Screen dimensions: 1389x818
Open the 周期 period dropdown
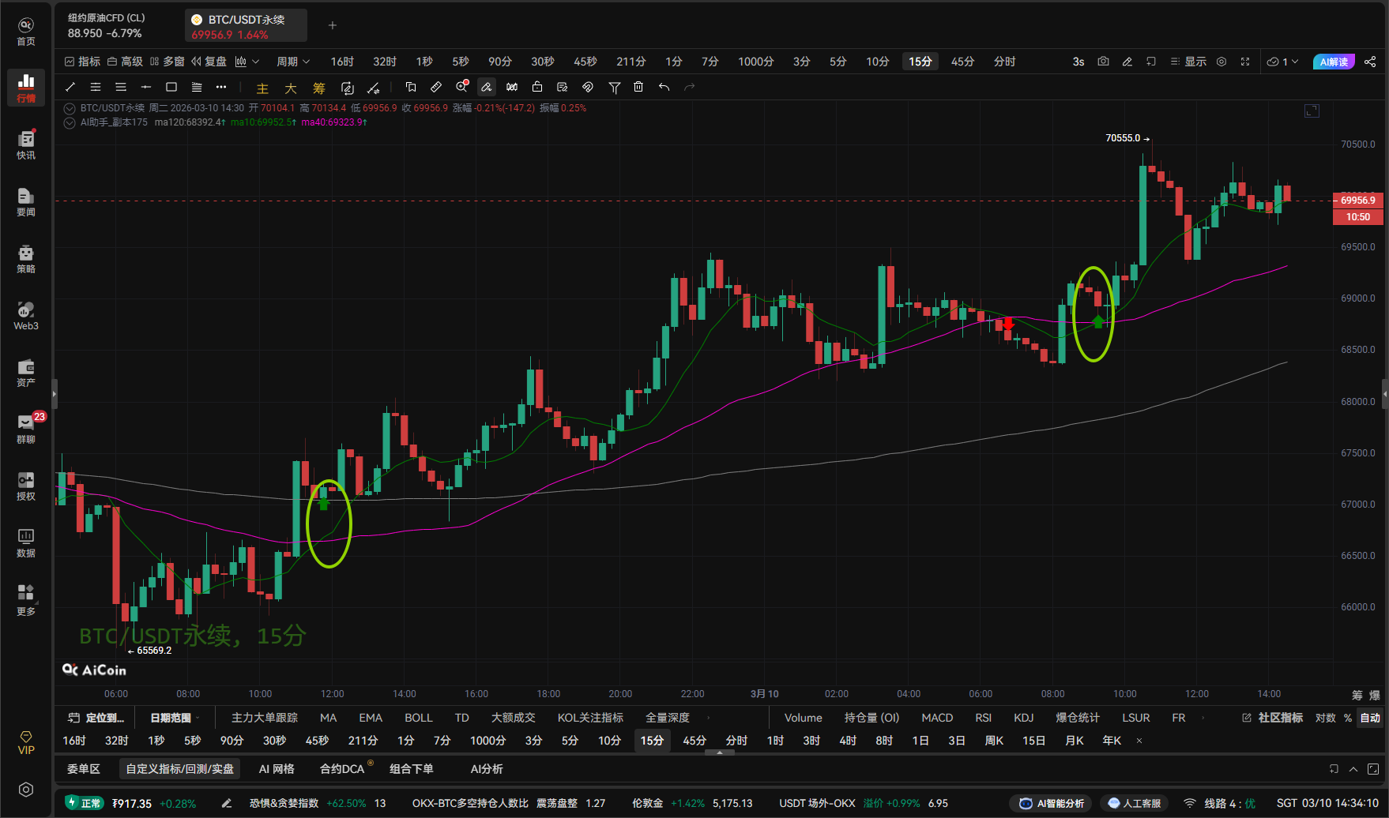click(292, 62)
